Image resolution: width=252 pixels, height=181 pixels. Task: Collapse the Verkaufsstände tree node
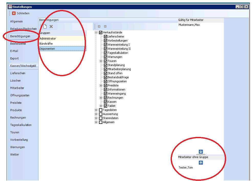click(x=96, y=33)
